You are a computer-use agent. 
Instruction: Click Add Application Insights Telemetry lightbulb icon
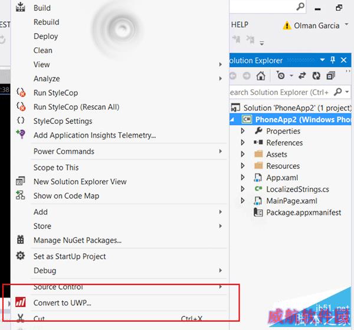pyautogui.click(x=21, y=134)
